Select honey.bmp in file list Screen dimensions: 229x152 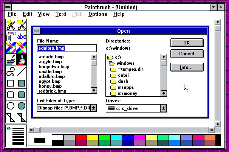(50, 86)
